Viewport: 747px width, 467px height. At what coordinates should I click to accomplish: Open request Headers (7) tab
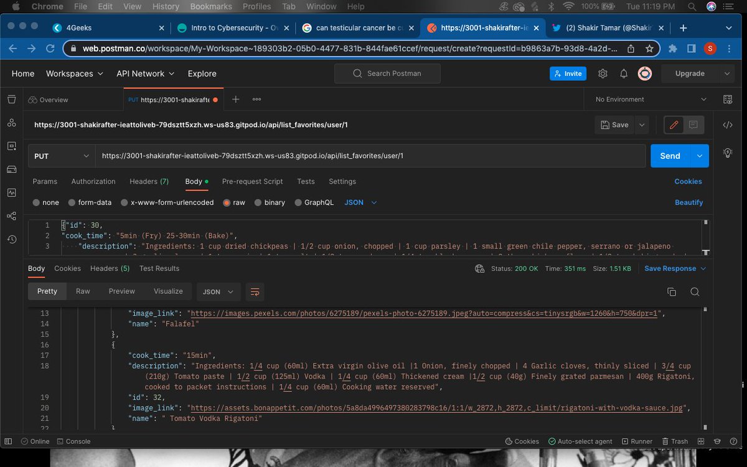point(149,181)
